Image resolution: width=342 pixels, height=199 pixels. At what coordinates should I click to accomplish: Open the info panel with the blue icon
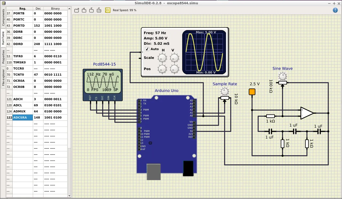click(x=335, y=10)
